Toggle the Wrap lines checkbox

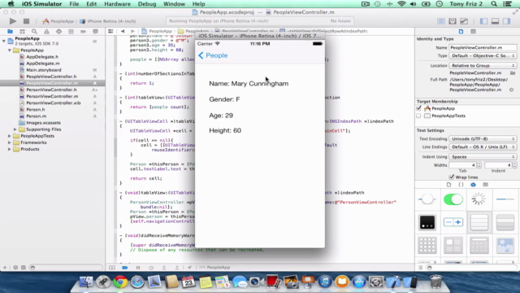pyautogui.click(x=452, y=177)
